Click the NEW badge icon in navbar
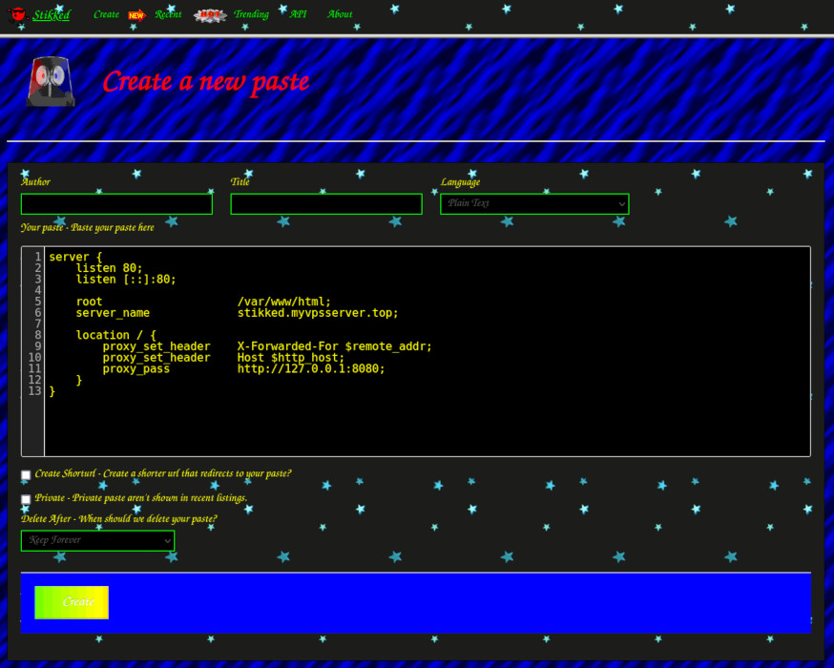Screen dimensions: 834x668 135,14
